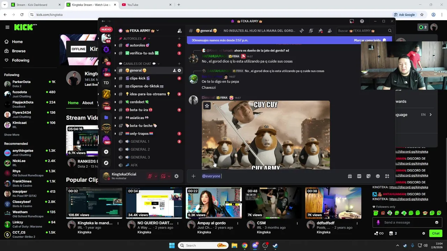This screenshot has height=251, width=447.
Task: Click the Discord message input field
Action: [272, 176]
